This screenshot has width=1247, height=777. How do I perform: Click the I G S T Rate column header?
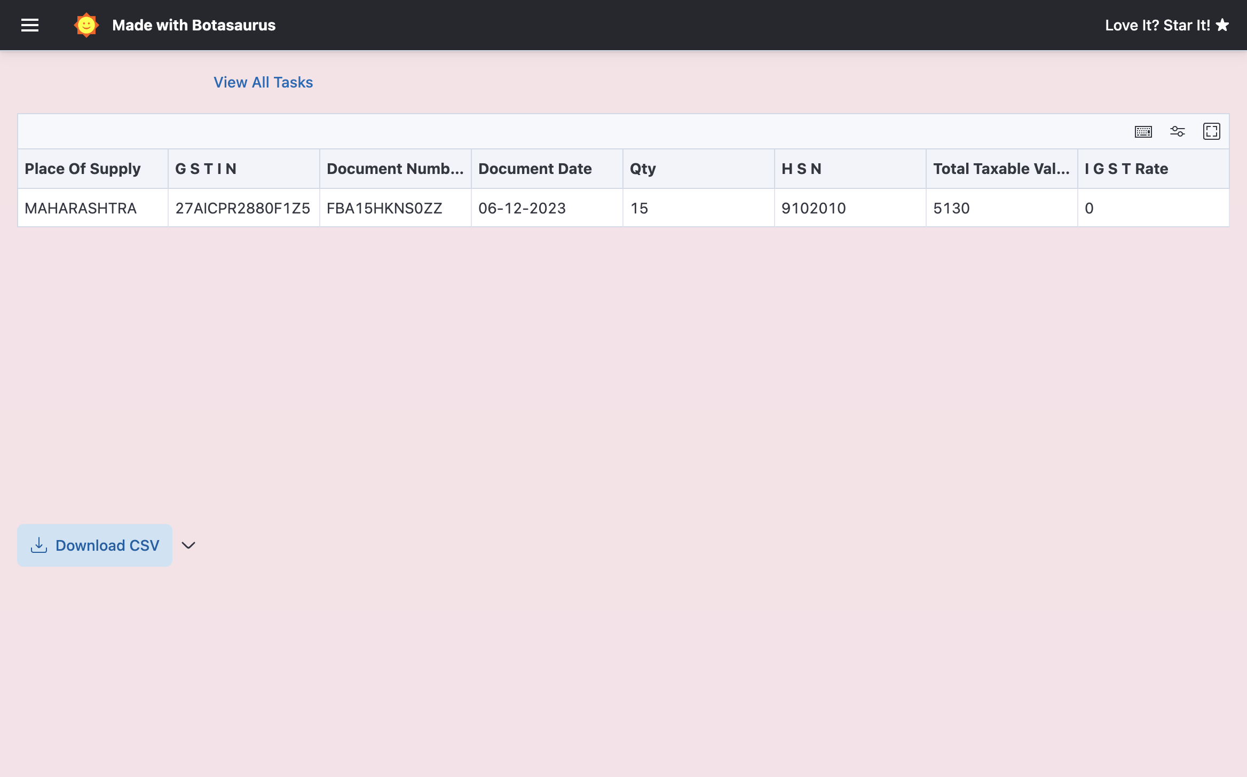coord(1126,169)
